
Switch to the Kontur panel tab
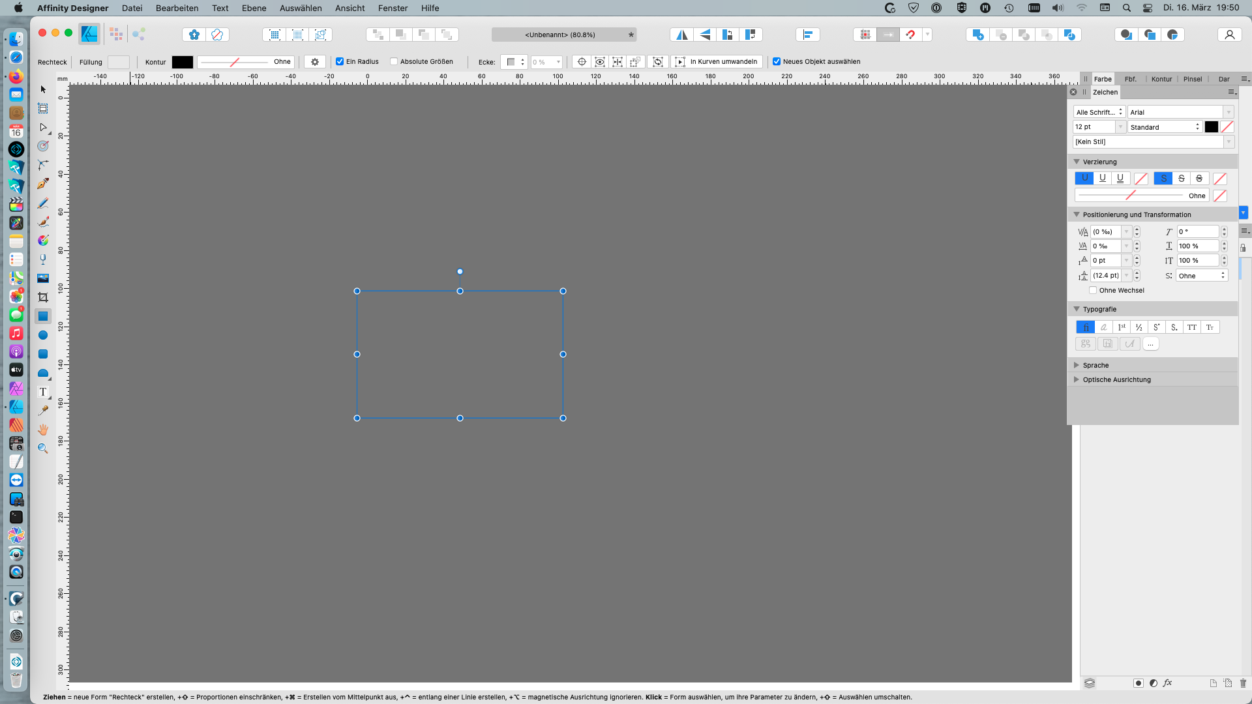click(x=1161, y=79)
